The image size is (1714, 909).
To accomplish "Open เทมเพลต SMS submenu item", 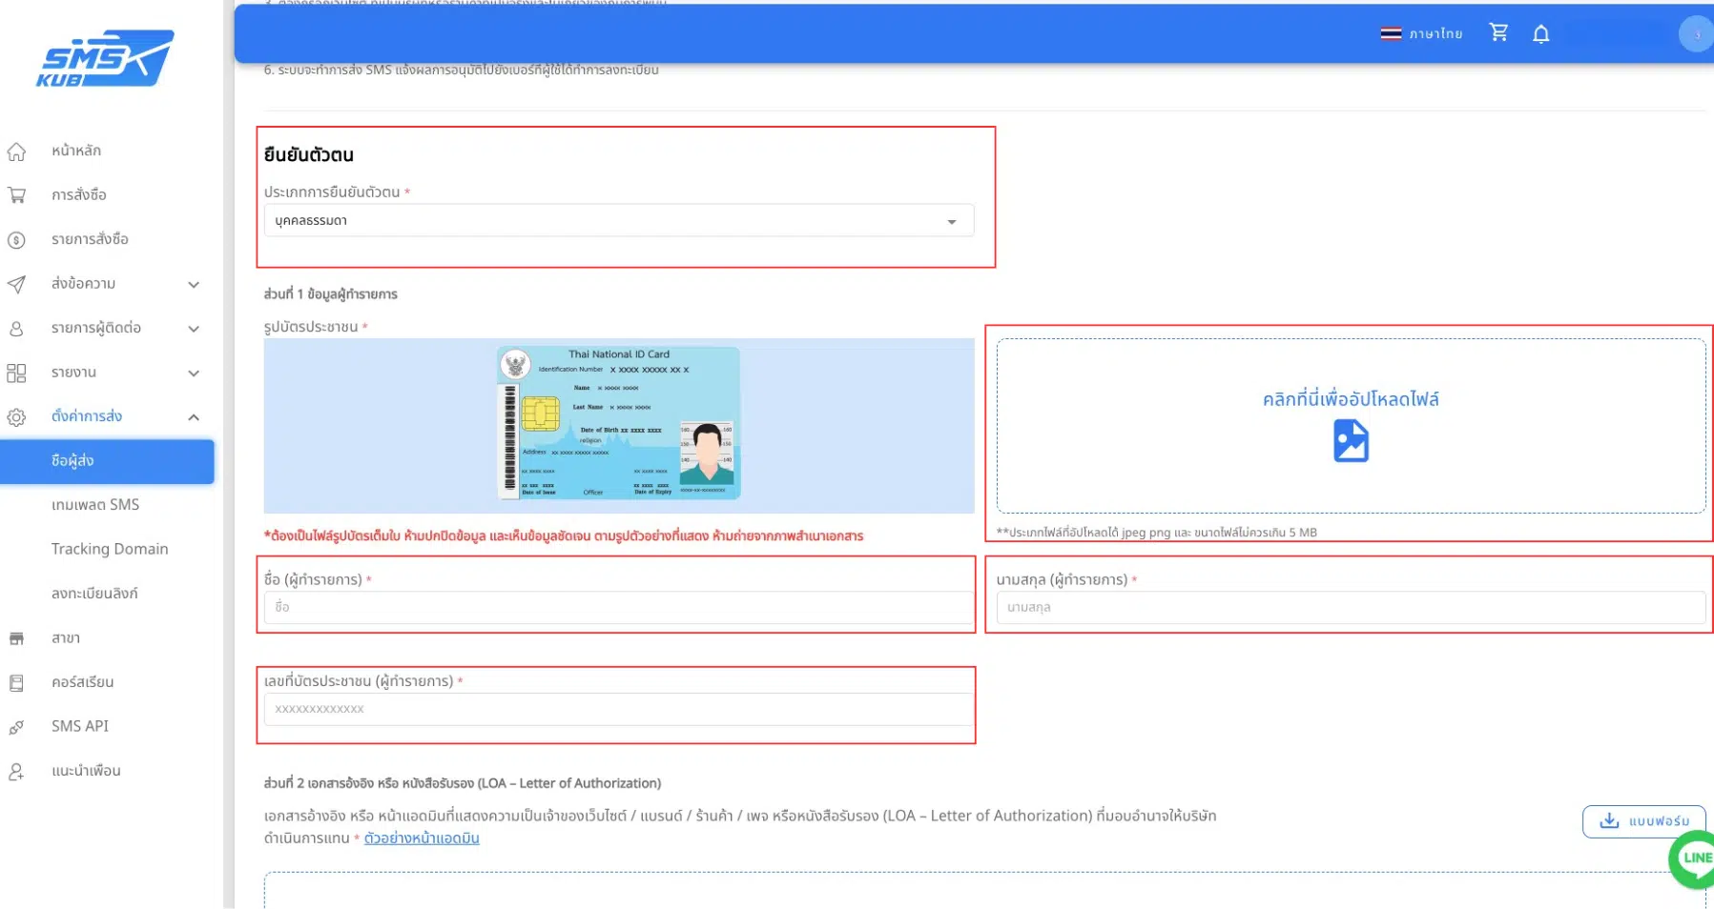I will (95, 505).
